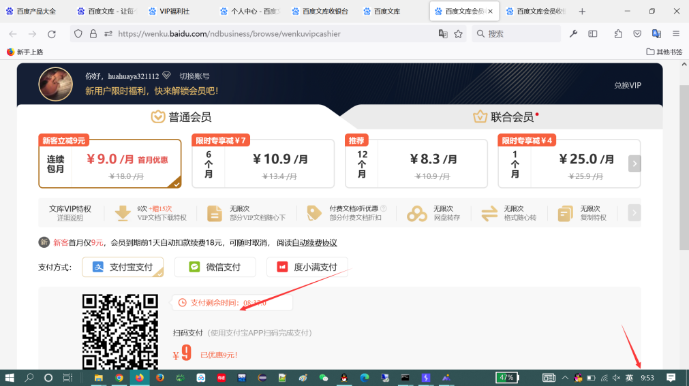
Task: Show more plans with the right arrow
Action: [x=634, y=163]
